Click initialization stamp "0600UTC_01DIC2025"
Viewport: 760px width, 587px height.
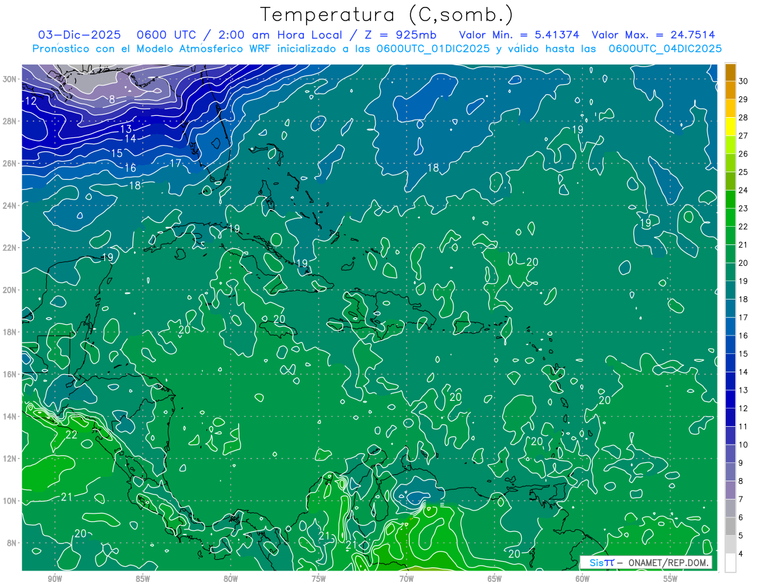click(433, 49)
